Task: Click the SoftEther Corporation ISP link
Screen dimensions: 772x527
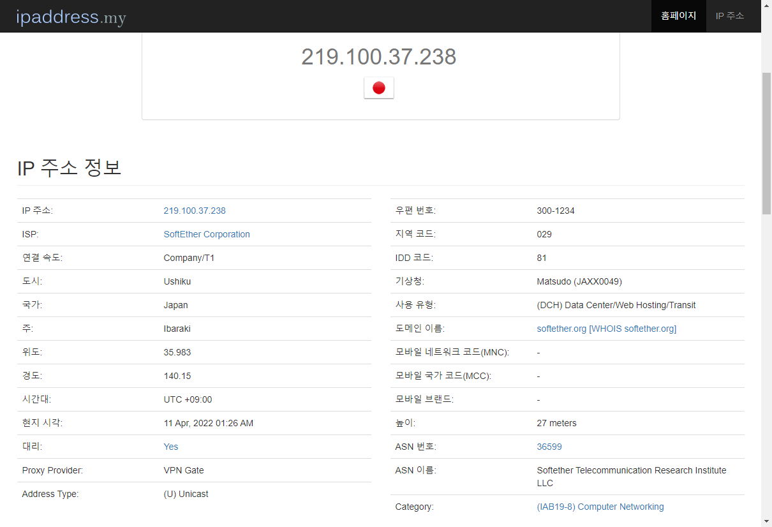Action: pyautogui.click(x=206, y=234)
